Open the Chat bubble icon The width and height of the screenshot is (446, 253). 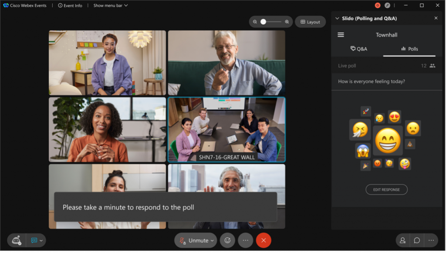pos(416,240)
